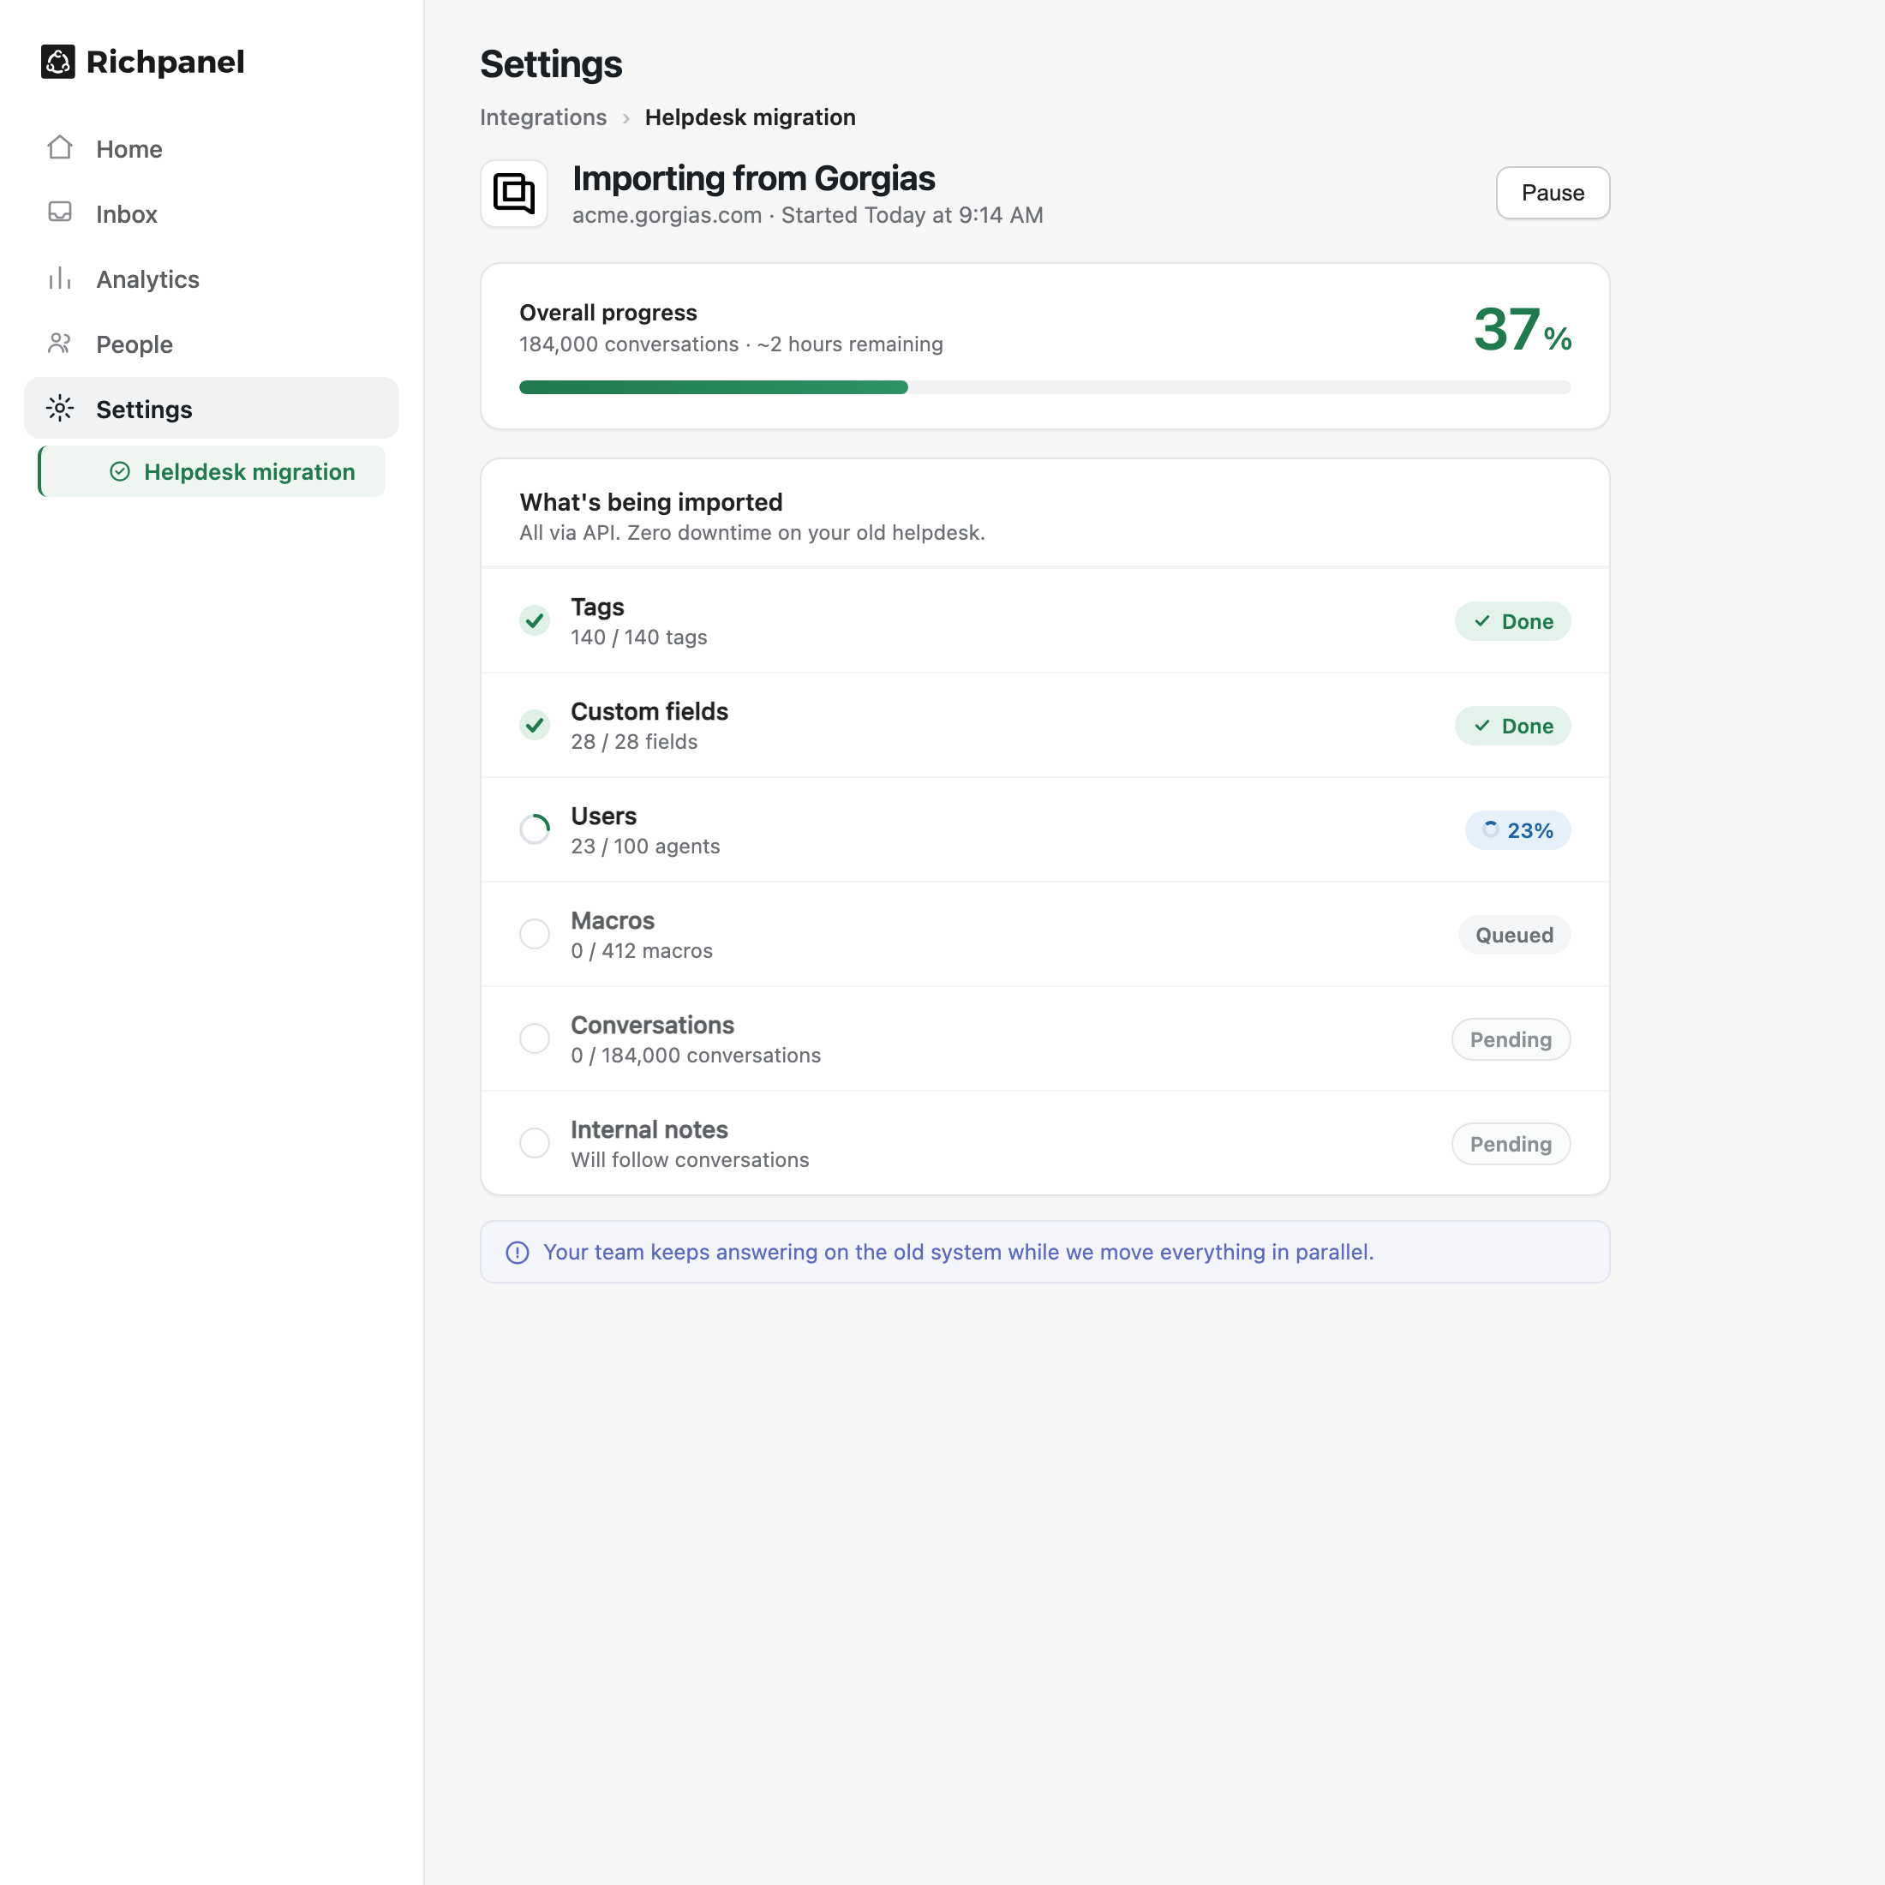Click the overall progress bar

coord(1045,387)
